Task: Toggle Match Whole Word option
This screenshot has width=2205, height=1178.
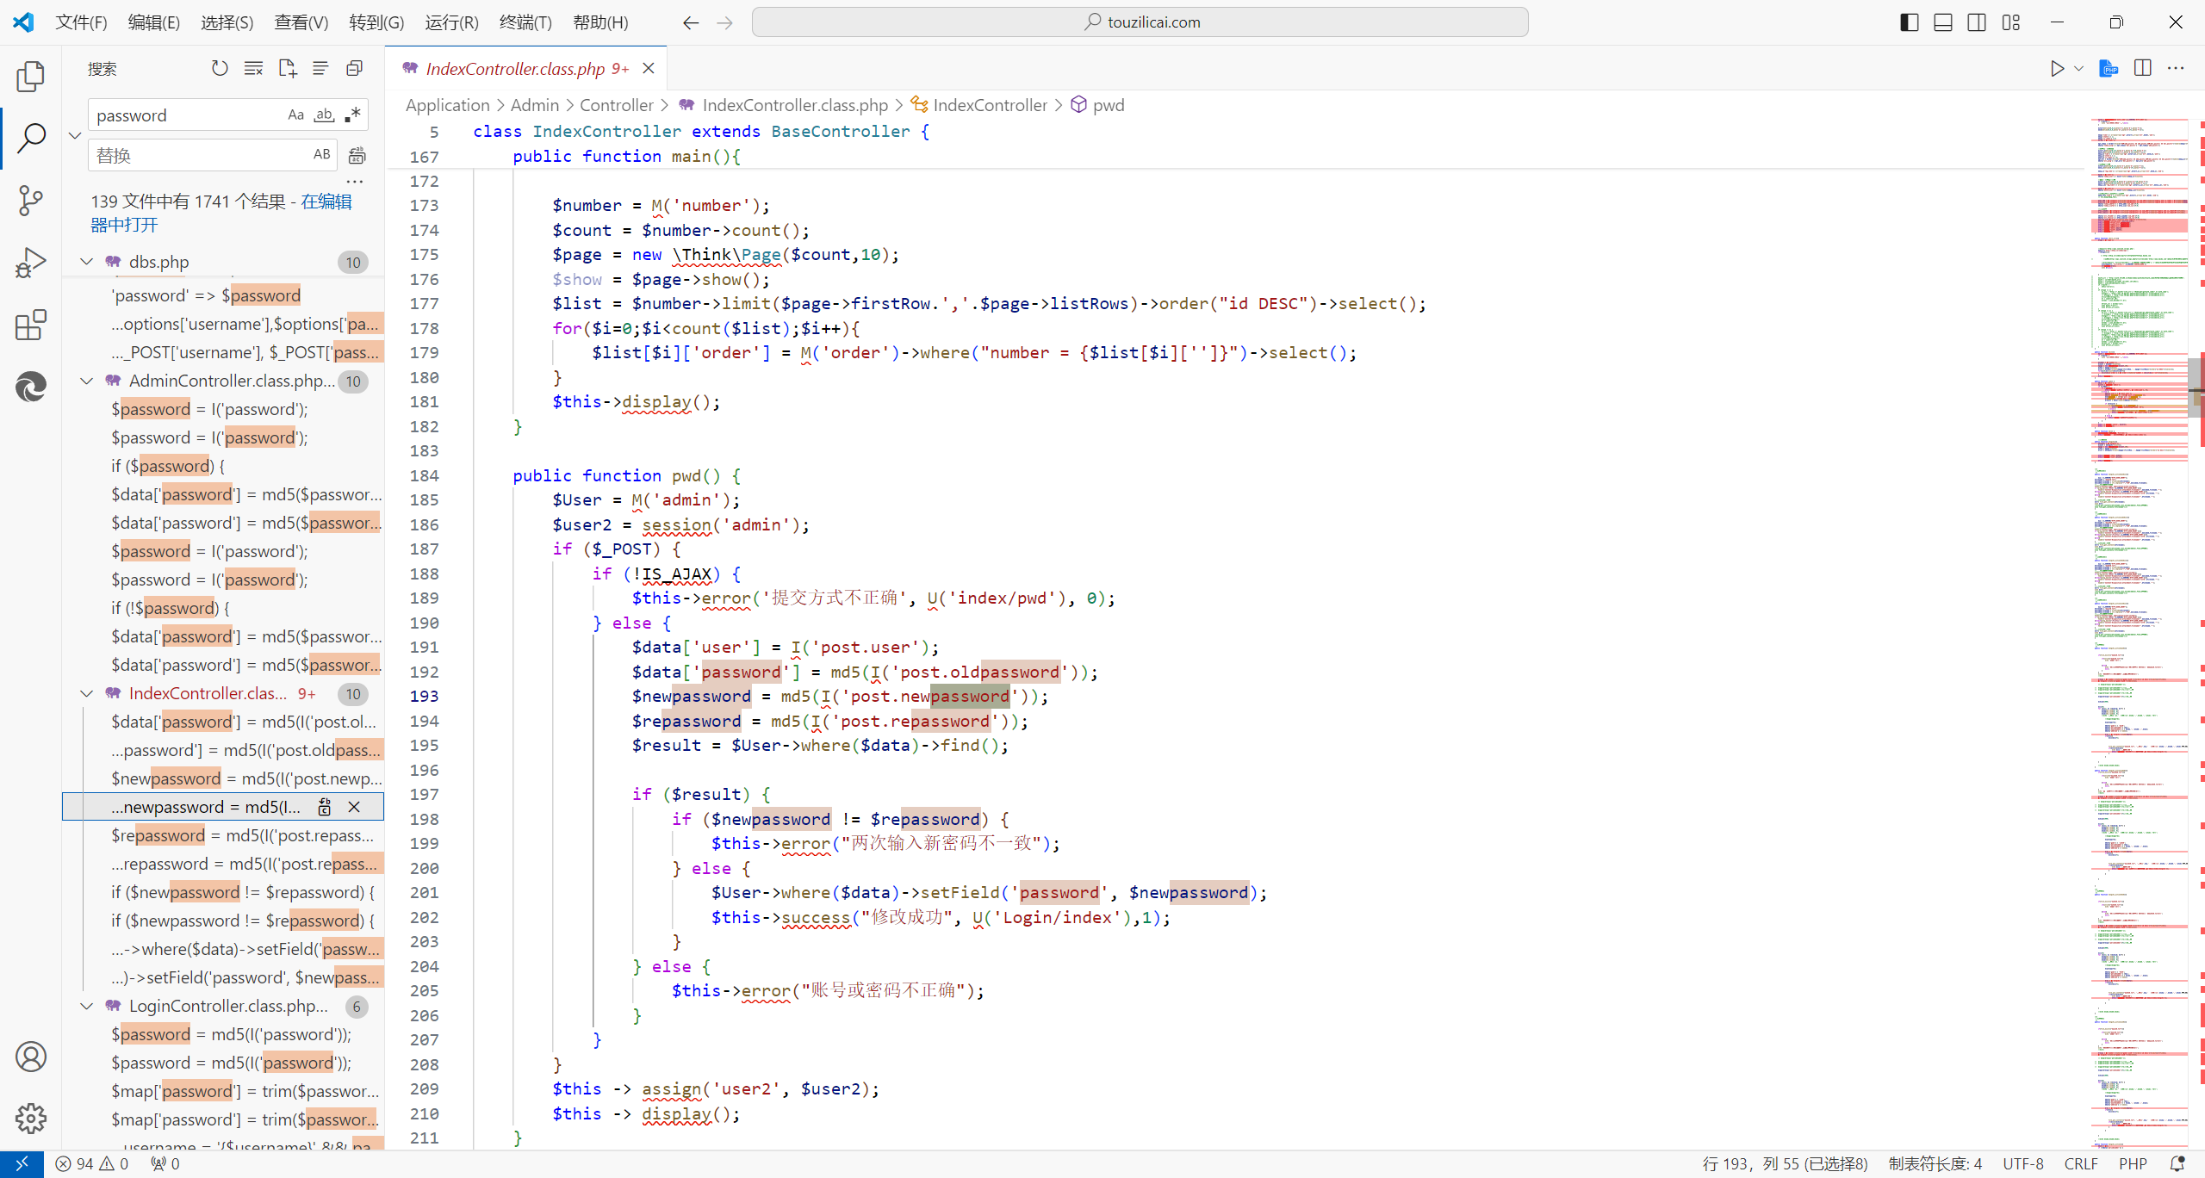Action: (324, 115)
